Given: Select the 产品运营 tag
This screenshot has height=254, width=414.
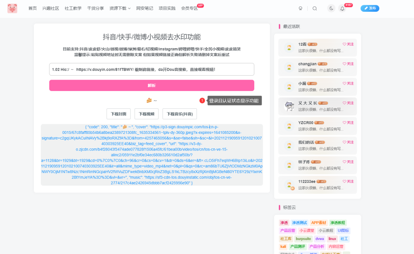Looking at the screenshot, I should (288, 231).
